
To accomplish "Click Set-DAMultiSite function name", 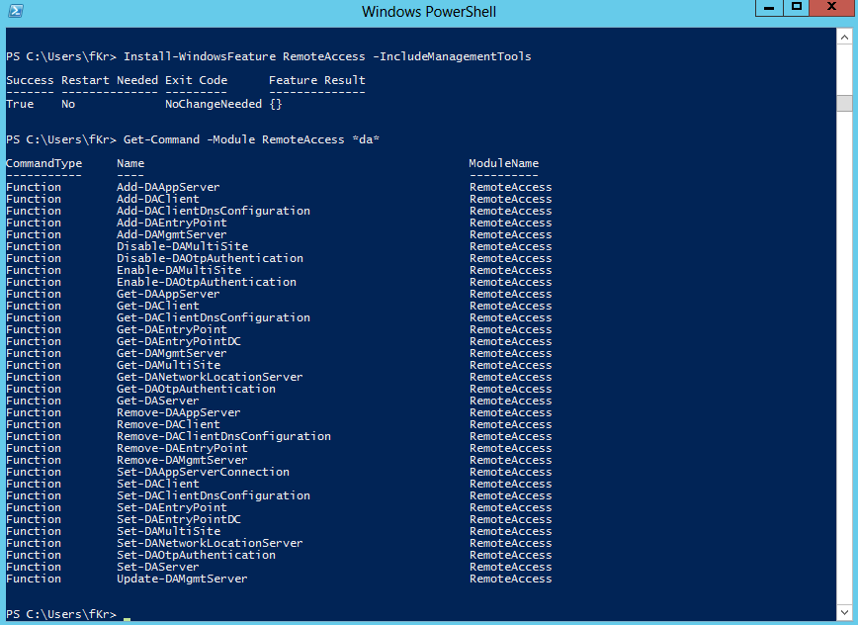I will click(168, 531).
